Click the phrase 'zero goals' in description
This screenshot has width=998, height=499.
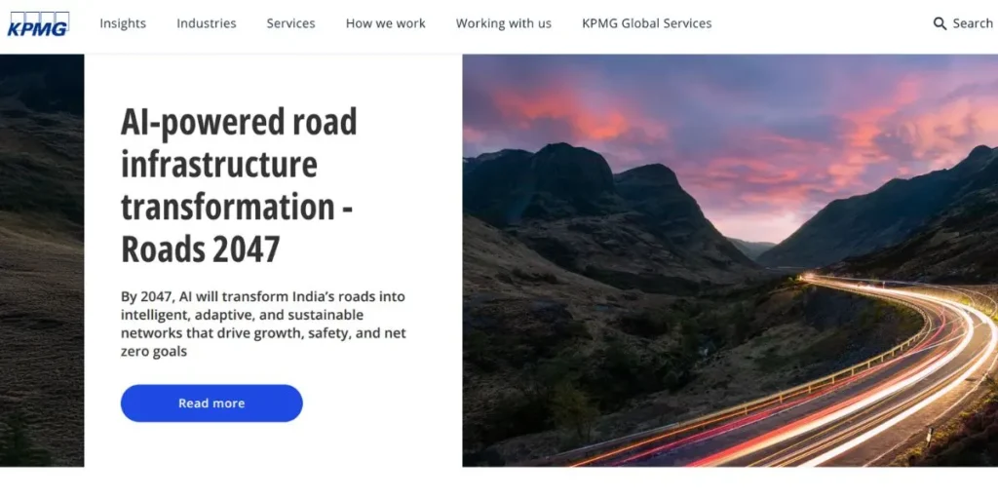click(153, 351)
